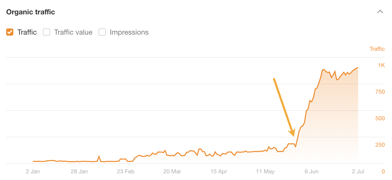Select the 2 Jan date label
Image resolution: width=392 pixels, height=180 pixels.
[x=33, y=171]
